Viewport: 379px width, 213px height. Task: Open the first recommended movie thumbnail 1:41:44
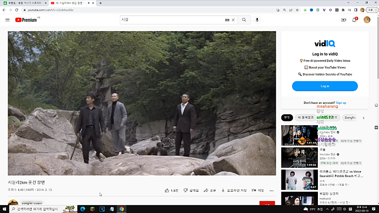point(299,135)
